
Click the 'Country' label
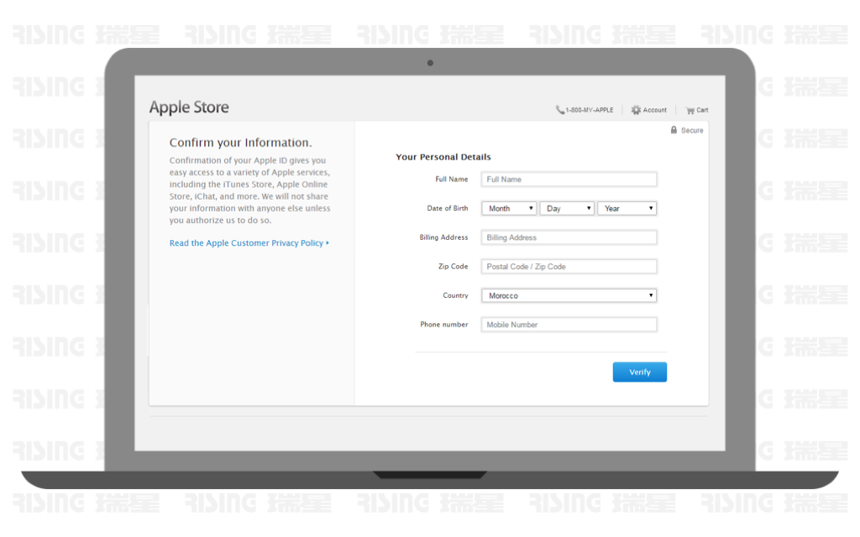(456, 295)
